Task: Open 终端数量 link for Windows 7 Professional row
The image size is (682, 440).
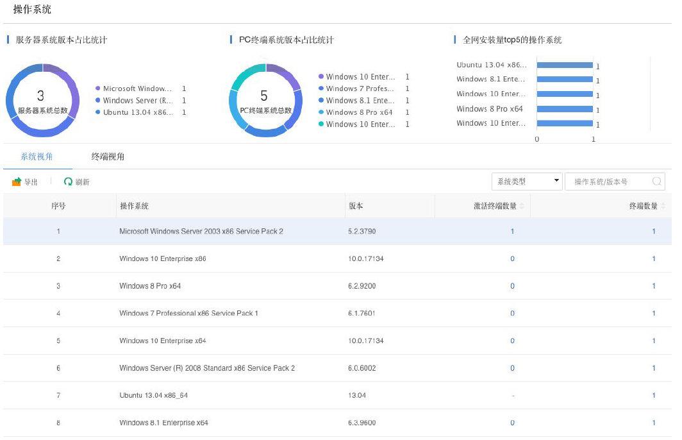Action: pyautogui.click(x=654, y=314)
